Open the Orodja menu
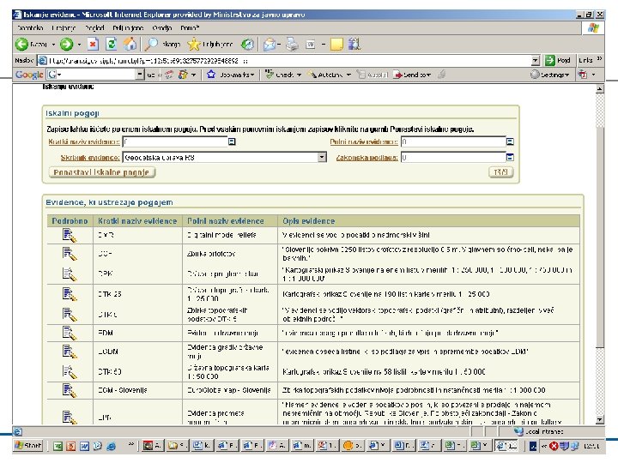618x463 pixels. (x=162, y=28)
